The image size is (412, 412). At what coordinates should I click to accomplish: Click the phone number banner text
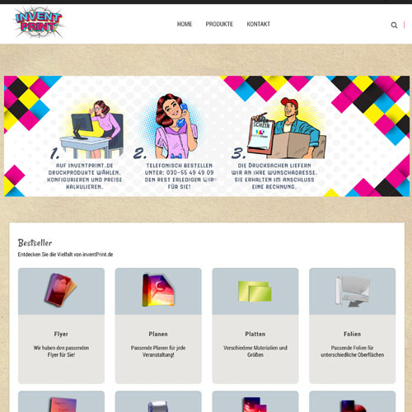pyautogui.click(x=179, y=172)
